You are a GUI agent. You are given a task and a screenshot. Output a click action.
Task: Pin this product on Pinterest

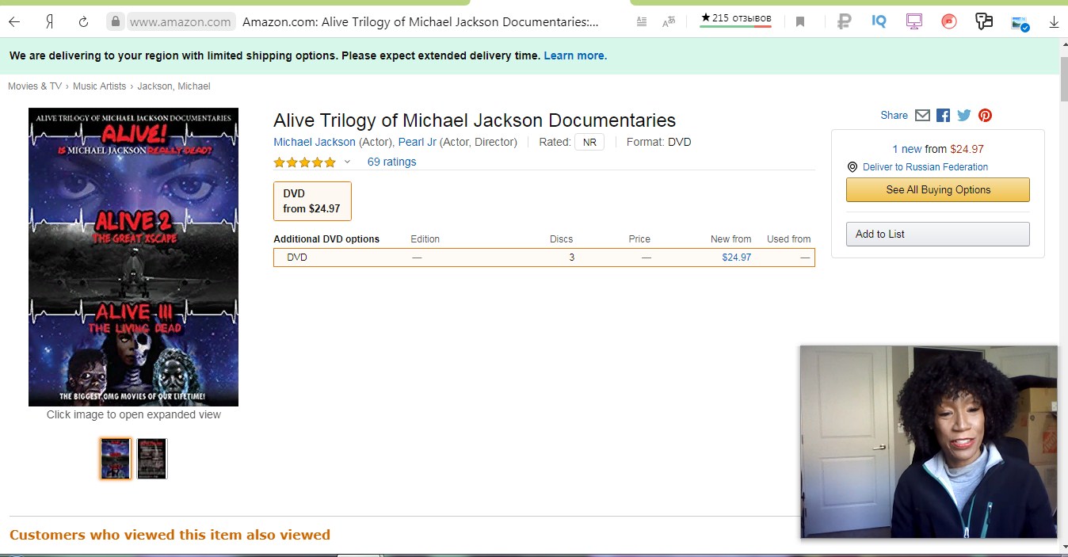coord(985,116)
